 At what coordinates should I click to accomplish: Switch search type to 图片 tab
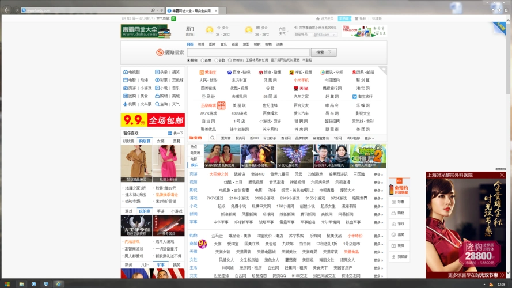(x=213, y=44)
